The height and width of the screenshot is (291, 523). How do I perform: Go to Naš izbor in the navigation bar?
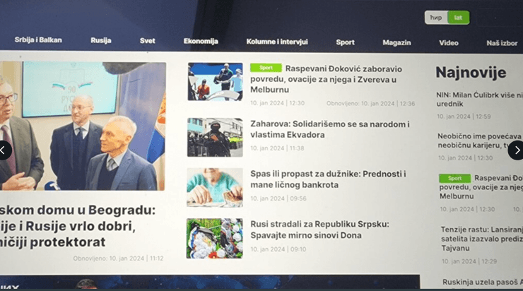click(x=501, y=43)
